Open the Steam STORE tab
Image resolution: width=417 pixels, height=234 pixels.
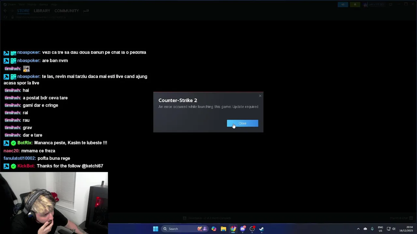[23, 11]
